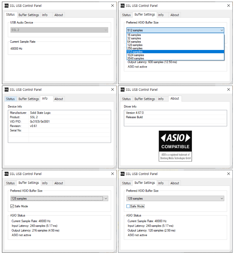Click the SSL logo in the USB Audio Device window
Image resolution: width=235 pixels, height=255 pixels.
6,6
